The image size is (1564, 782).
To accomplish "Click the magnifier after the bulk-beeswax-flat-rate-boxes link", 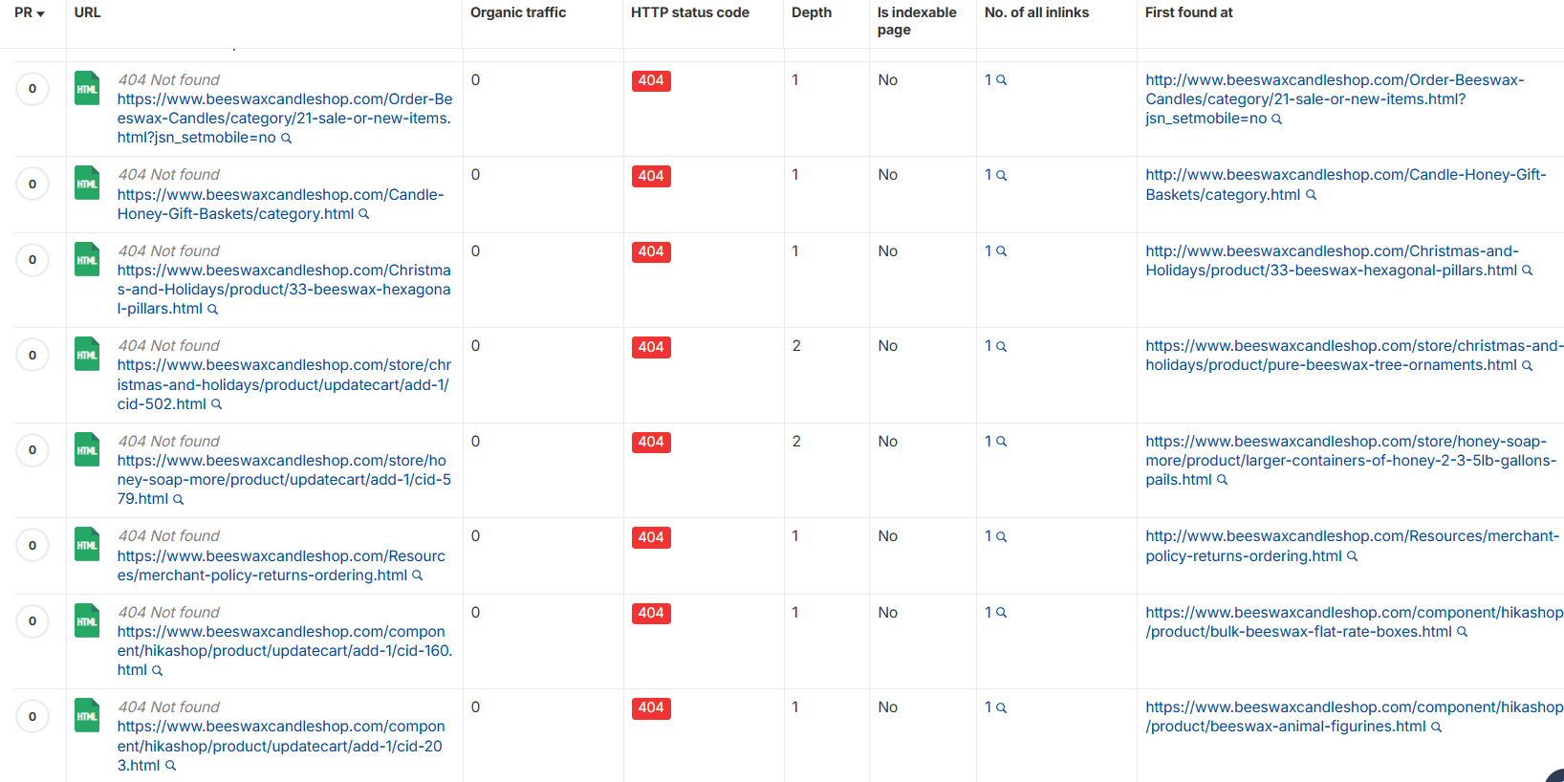I will [x=1462, y=632].
